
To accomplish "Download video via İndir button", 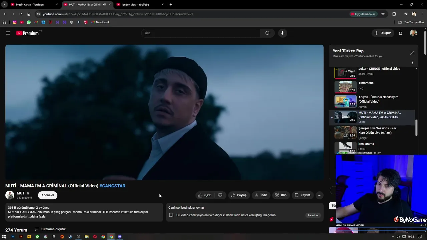I will click(261, 195).
